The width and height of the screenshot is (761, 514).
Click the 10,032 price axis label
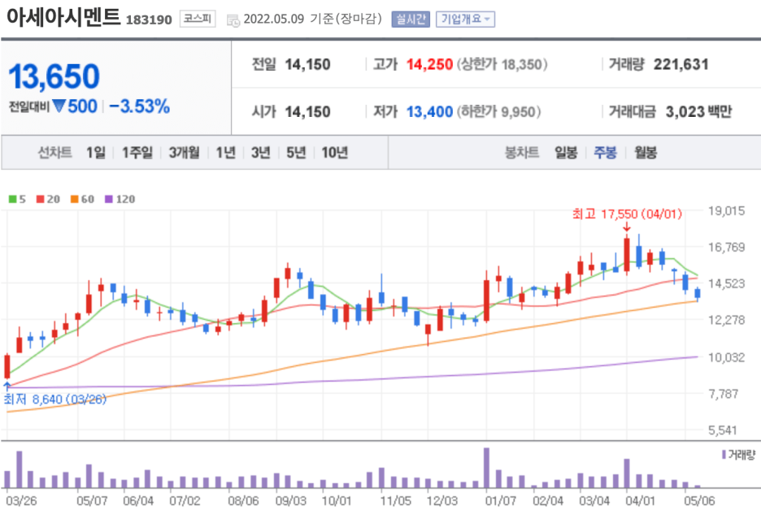[726, 357]
